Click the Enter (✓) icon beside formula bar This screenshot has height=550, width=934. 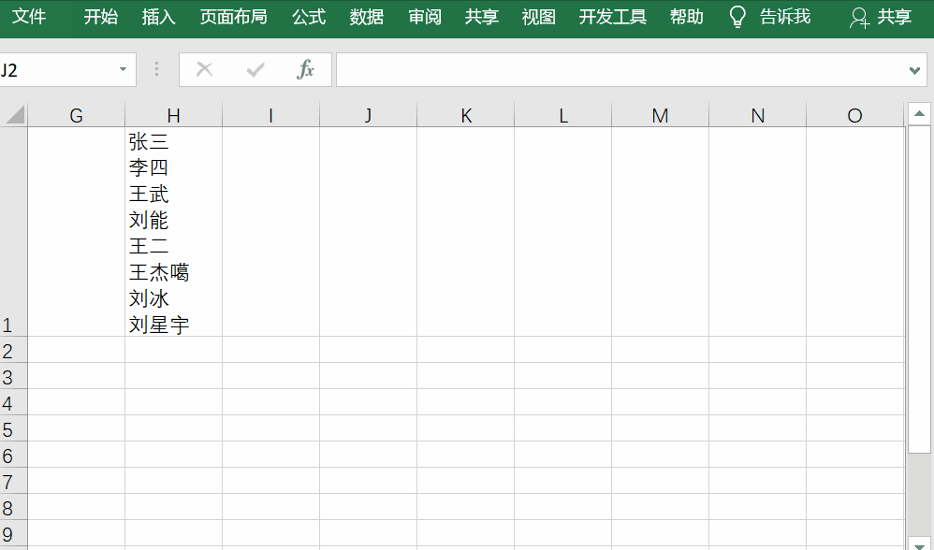[x=255, y=69]
